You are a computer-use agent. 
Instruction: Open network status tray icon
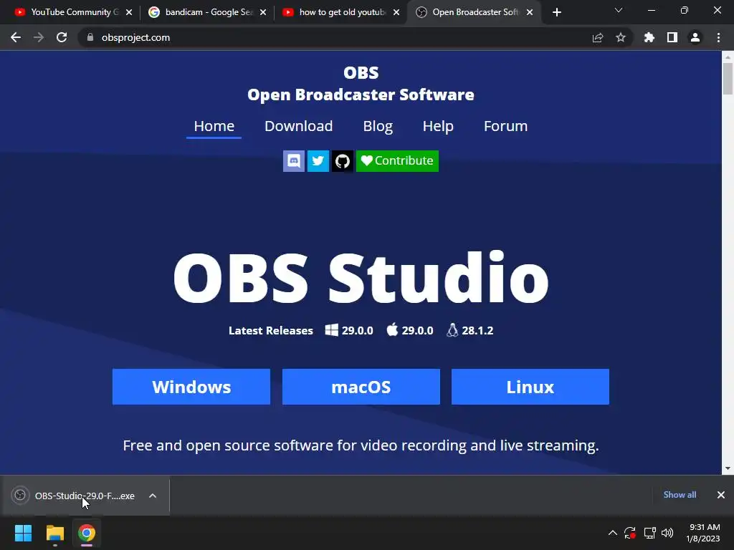tap(649, 533)
